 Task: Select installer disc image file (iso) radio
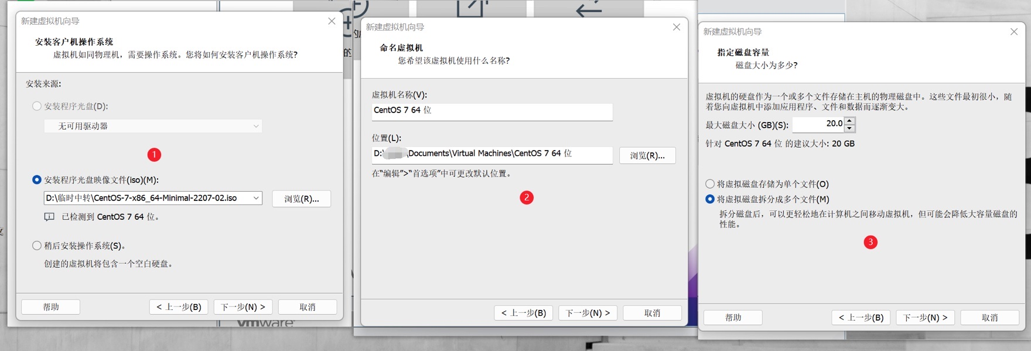37,180
